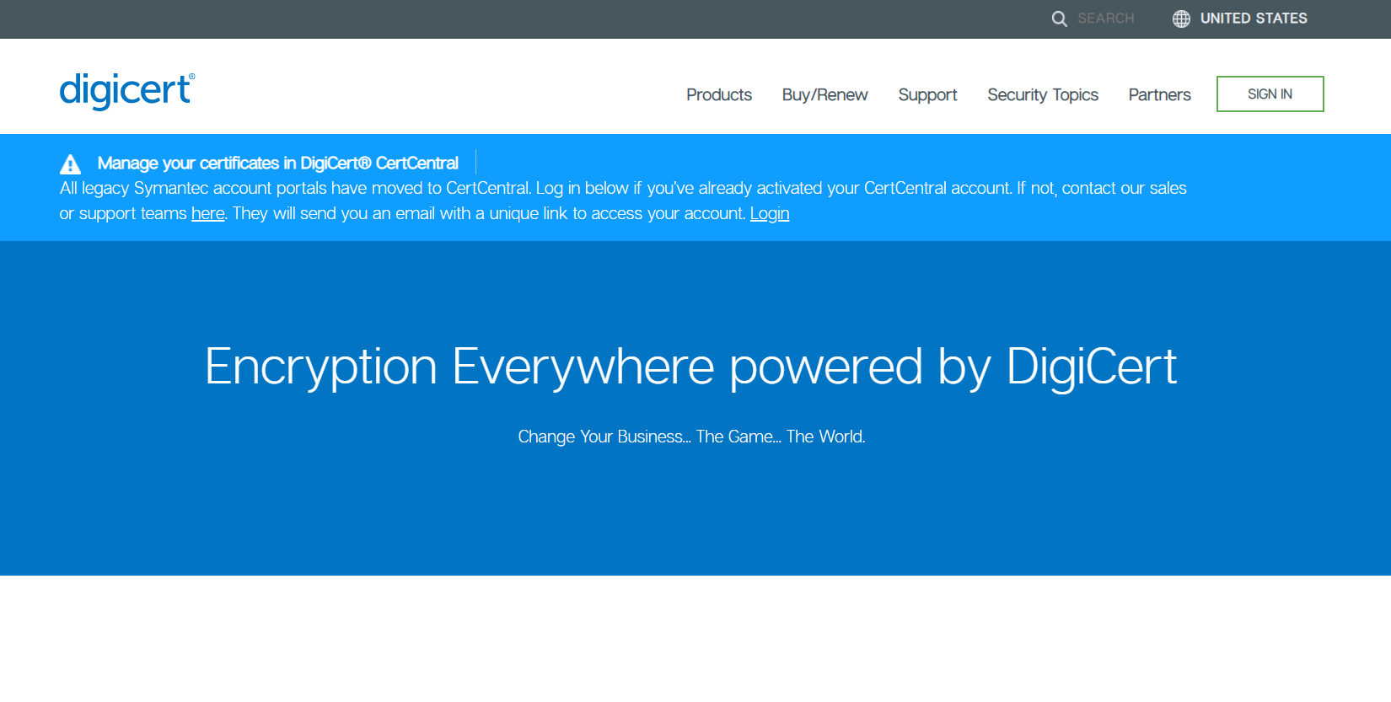Open the UNITED STATES region selector

pos(1253,19)
